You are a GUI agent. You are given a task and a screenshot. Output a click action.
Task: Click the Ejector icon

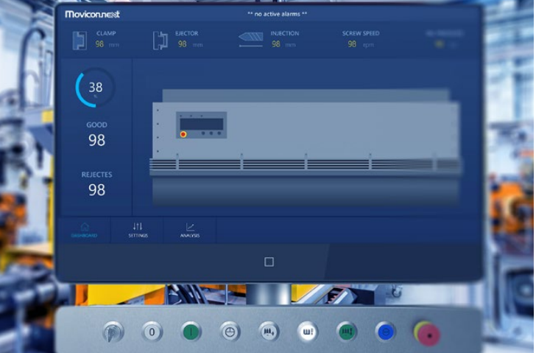tap(160, 40)
